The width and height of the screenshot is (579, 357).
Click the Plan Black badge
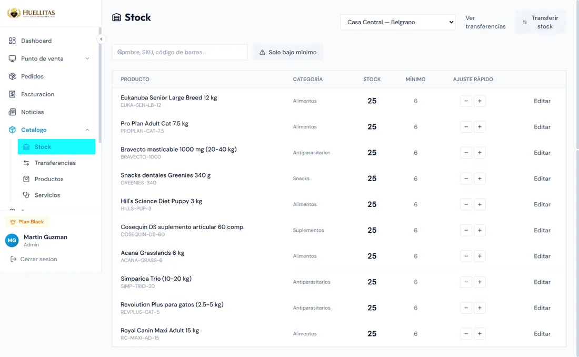click(x=27, y=222)
